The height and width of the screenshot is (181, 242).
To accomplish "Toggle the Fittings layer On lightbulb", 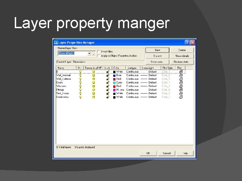I will coord(80,90).
